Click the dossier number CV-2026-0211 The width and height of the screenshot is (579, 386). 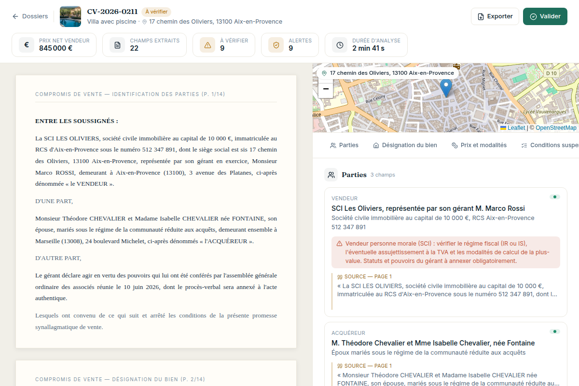point(112,12)
